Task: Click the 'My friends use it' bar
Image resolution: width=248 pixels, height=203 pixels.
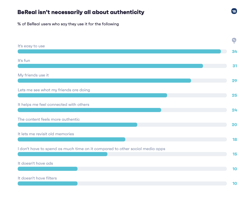Action: pyautogui.click(x=122, y=81)
